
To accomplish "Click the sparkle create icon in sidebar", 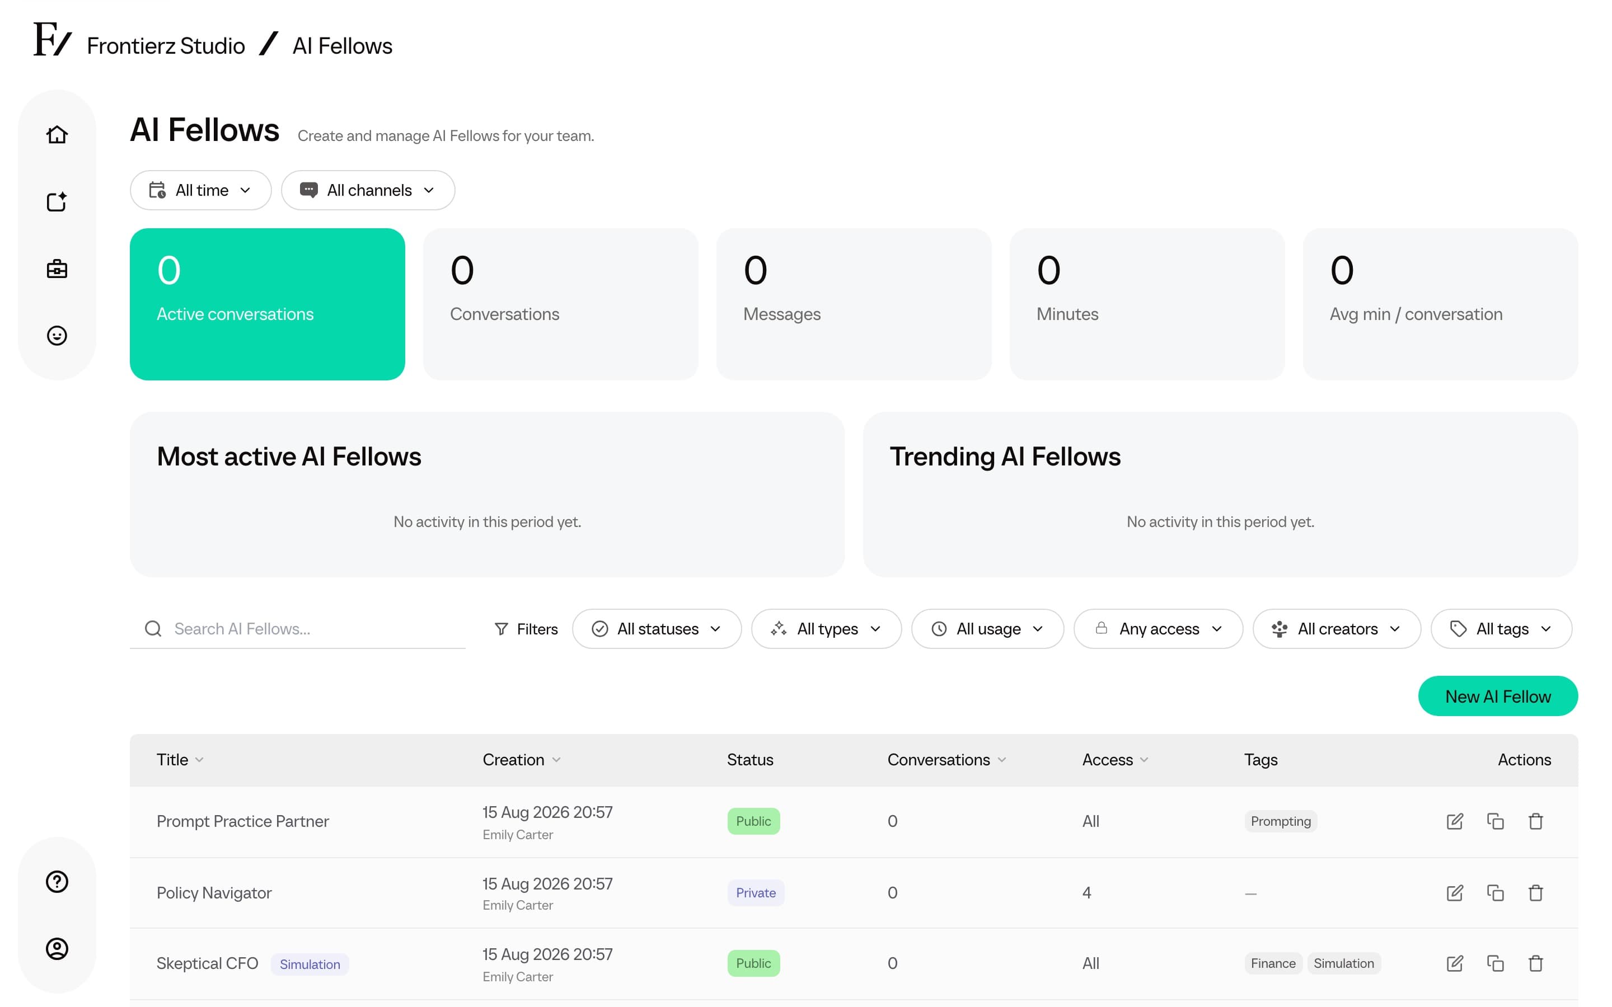I will coord(57,202).
